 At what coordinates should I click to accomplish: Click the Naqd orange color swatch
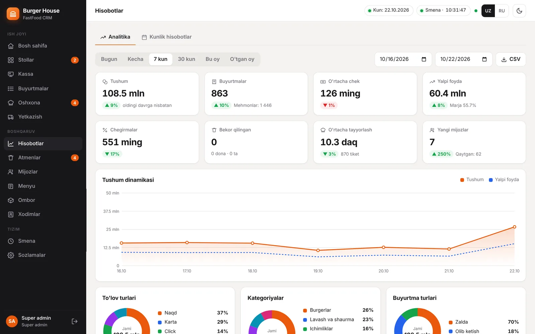click(x=160, y=313)
